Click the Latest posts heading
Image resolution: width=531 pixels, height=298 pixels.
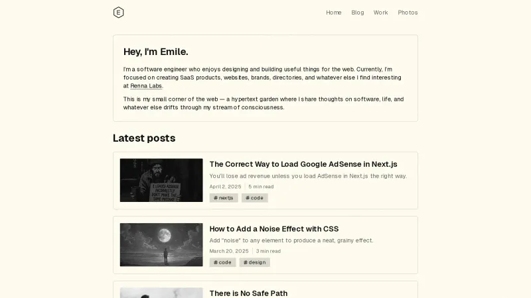144,138
